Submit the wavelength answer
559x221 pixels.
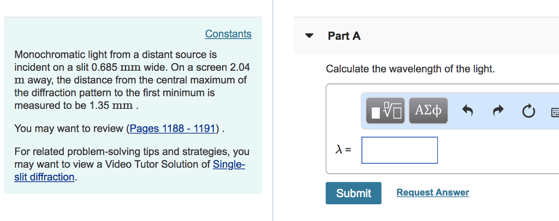[353, 193]
